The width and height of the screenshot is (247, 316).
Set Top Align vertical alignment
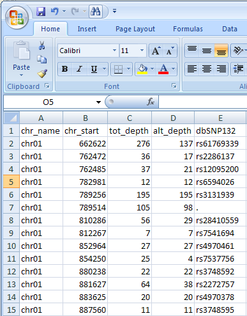coord(192,51)
